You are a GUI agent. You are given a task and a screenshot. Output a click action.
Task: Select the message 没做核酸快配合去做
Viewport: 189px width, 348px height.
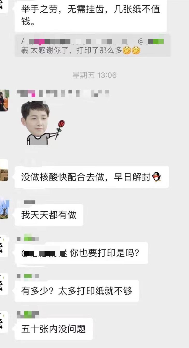[x=92, y=177]
